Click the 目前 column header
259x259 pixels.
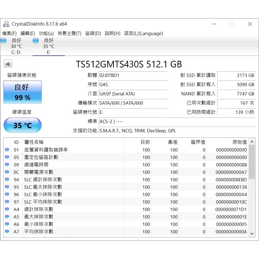pyautogui.click(x=138, y=142)
